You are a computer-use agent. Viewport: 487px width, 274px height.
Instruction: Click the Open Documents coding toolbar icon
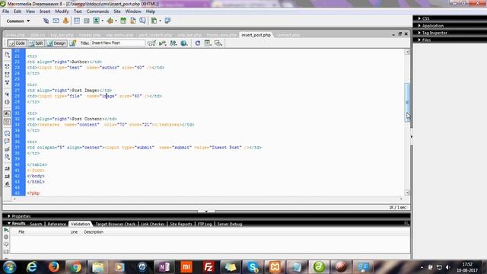point(7,55)
